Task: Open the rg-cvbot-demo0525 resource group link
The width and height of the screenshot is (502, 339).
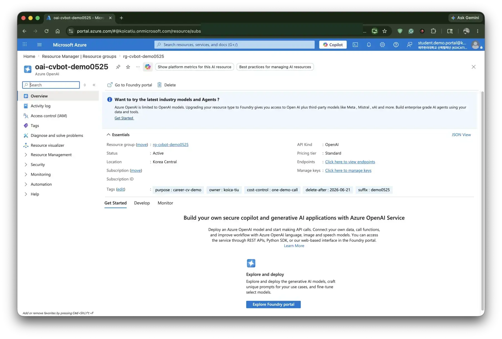Action: click(x=170, y=145)
